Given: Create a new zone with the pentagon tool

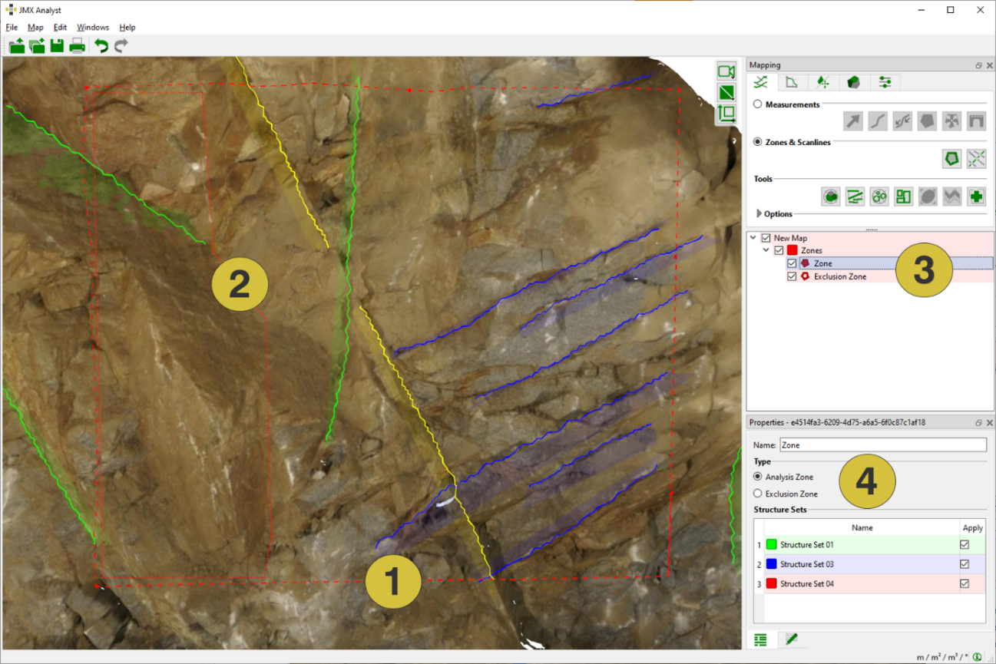Looking at the screenshot, I should [952, 159].
